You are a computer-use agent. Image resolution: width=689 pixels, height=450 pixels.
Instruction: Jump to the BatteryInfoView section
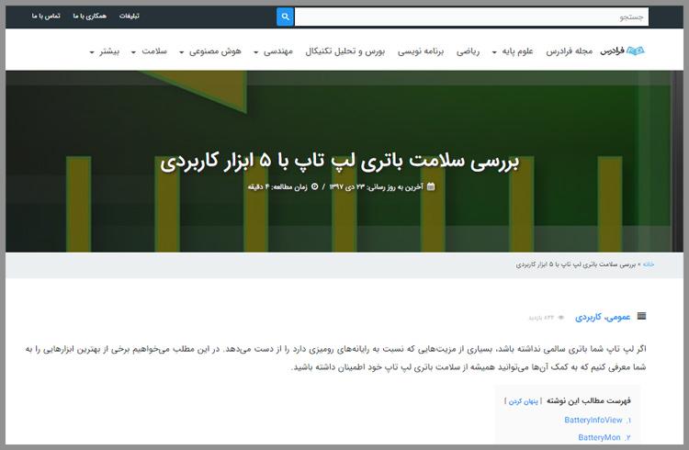[x=593, y=420]
